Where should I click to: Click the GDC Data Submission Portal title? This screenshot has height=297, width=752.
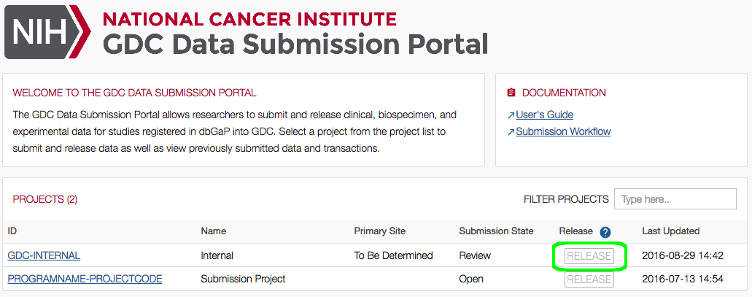coord(295,44)
